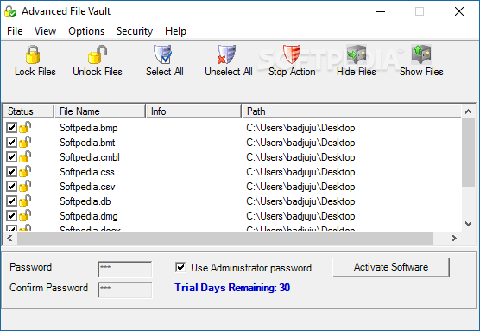Select all files with Select All icon

163,54
